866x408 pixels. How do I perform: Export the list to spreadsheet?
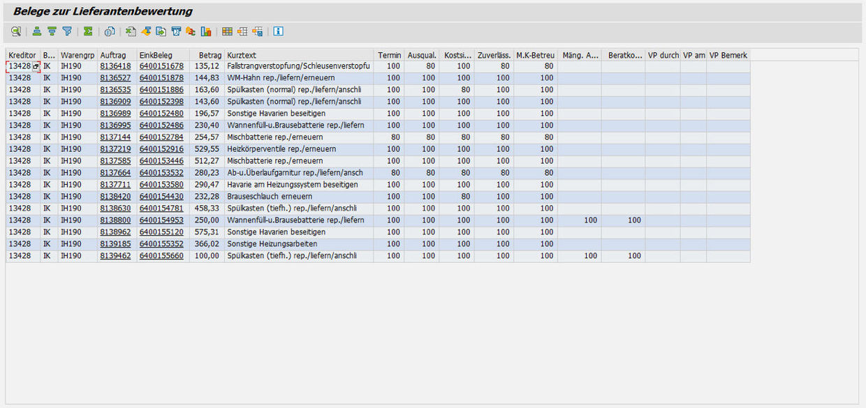coord(131,31)
